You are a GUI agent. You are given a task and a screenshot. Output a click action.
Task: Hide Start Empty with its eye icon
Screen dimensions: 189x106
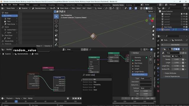(x=184, y=27)
